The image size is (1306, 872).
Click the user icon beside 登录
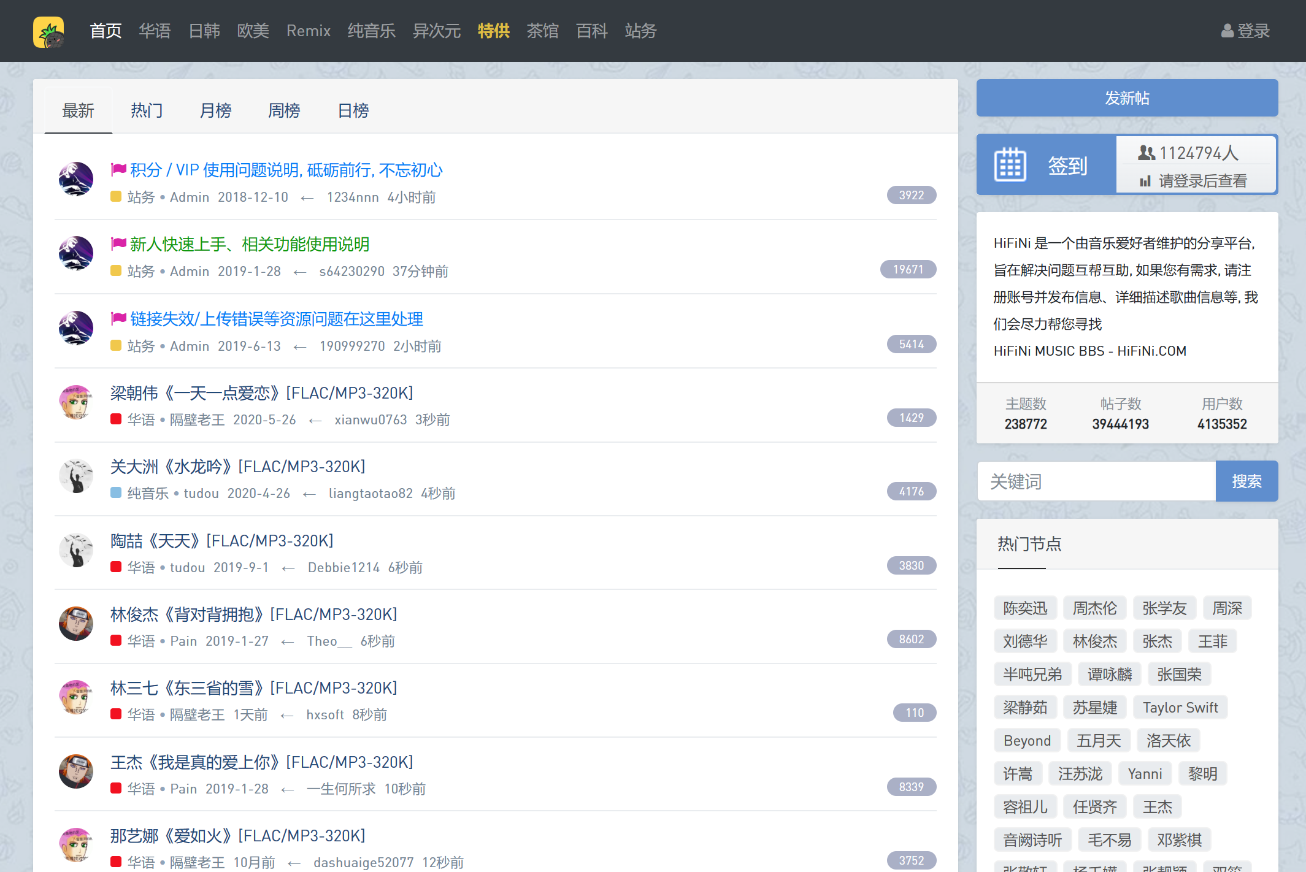tap(1227, 31)
